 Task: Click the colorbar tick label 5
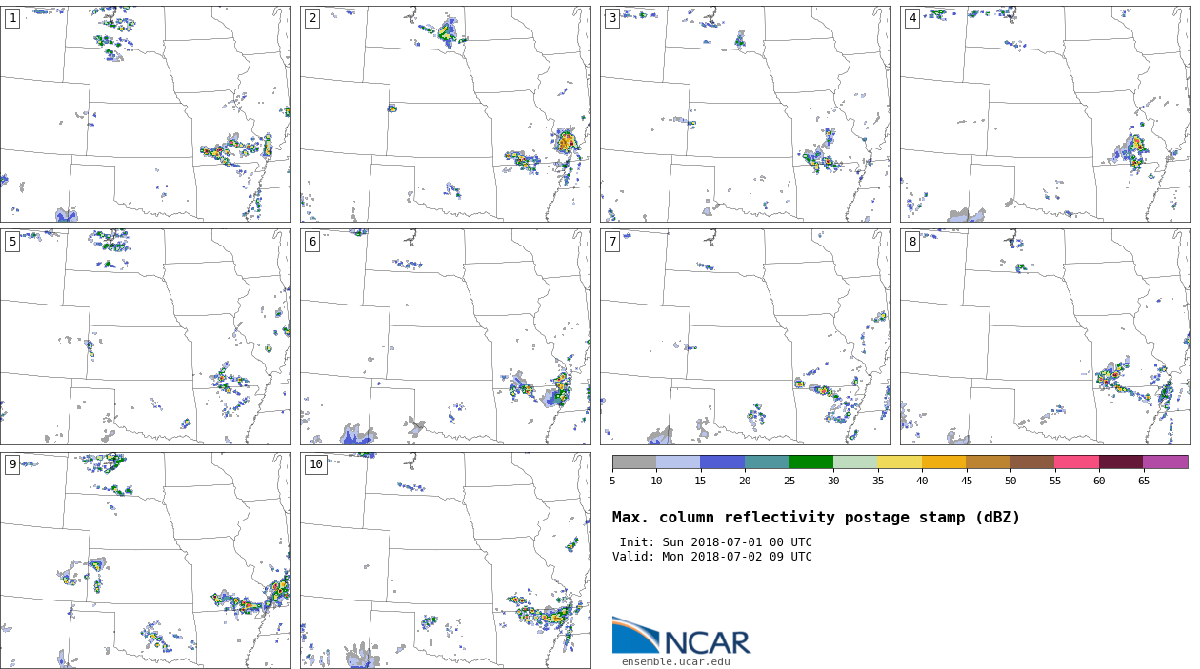pyautogui.click(x=612, y=481)
